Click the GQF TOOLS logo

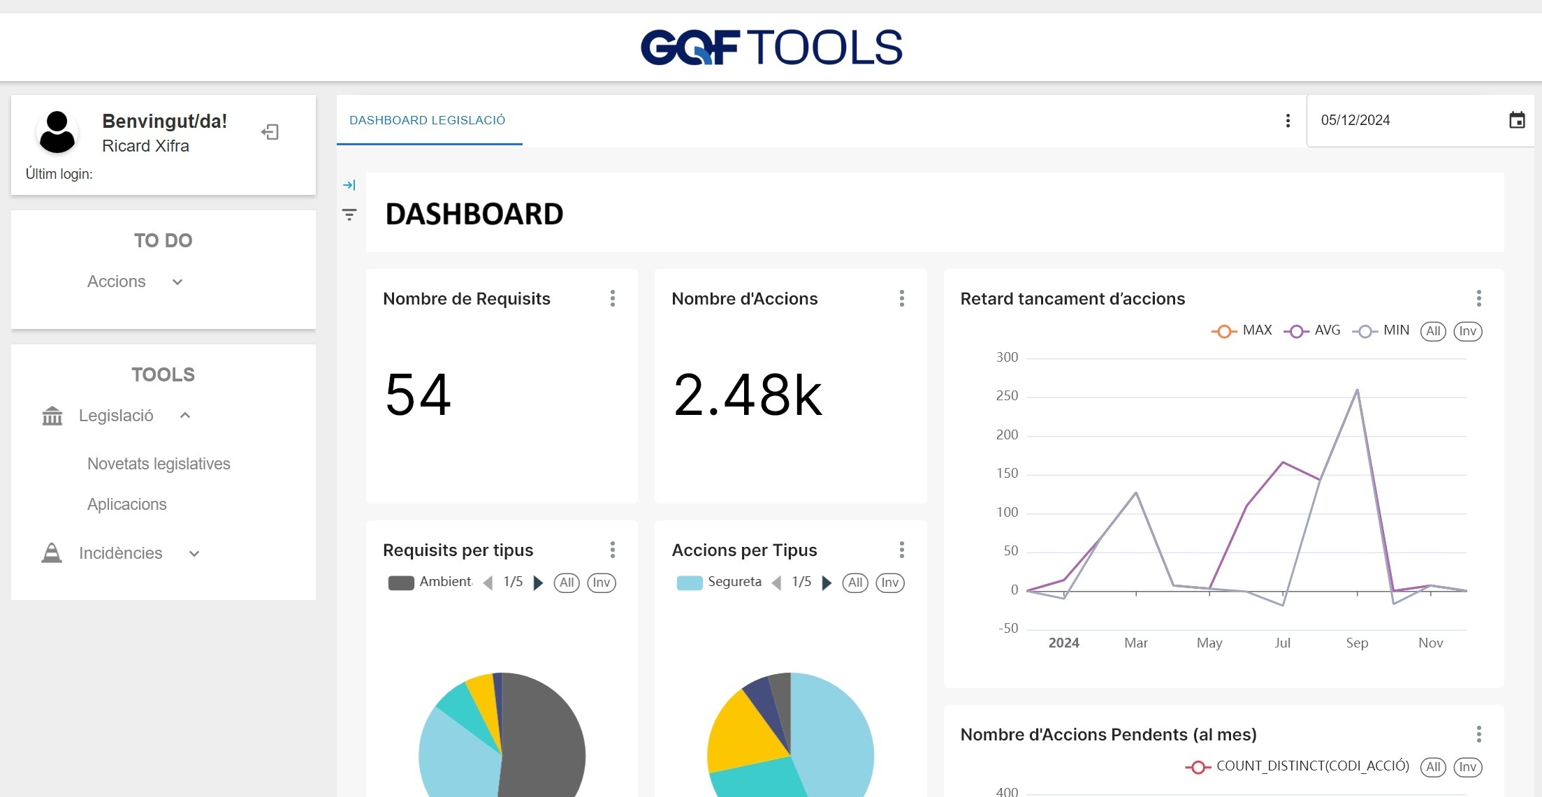(x=771, y=47)
